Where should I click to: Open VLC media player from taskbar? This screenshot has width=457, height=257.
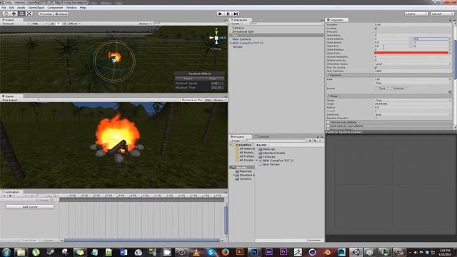click(196, 252)
